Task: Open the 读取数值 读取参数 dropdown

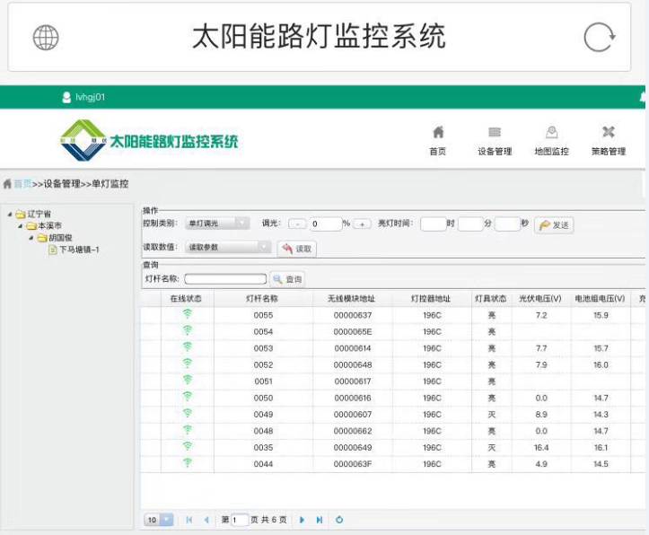Action: tap(228, 247)
